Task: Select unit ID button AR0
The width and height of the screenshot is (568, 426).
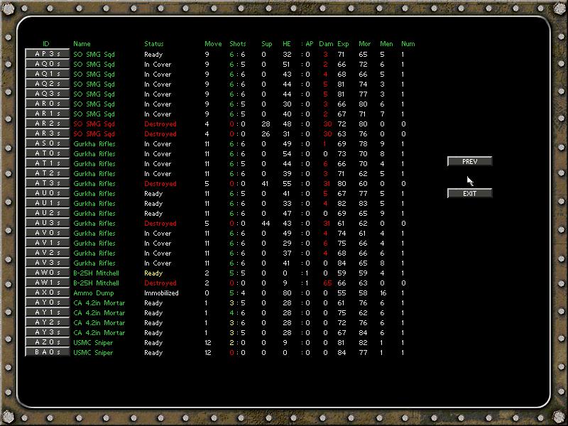Action: point(47,104)
